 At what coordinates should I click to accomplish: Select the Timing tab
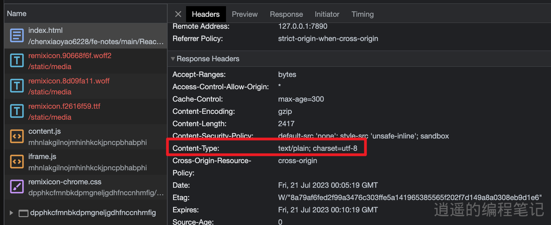pos(362,14)
